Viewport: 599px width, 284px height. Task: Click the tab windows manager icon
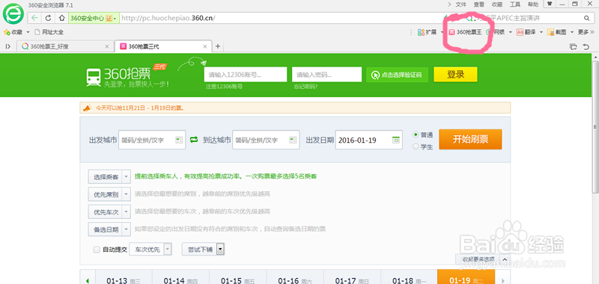point(573,46)
